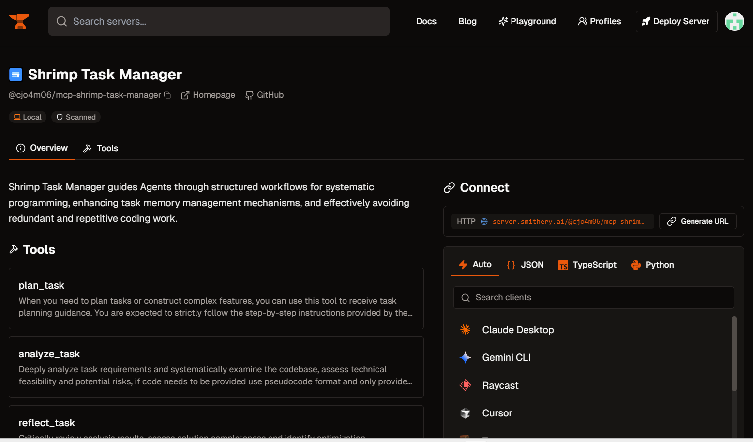Click the Generate URL button
This screenshot has height=442, width=753.
[x=698, y=221]
